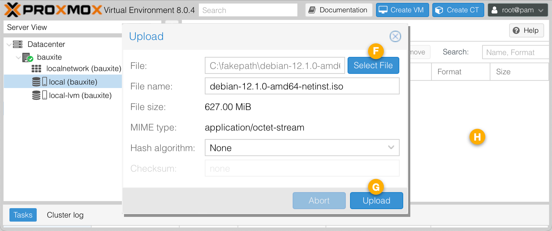
Task: Click the Select File button
Action: click(373, 65)
